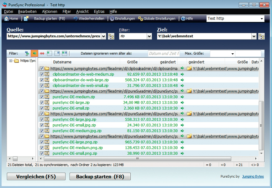Uncheck pureSync-DE-large.zip checkbox
Image resolution: width=272 pixels, height=188 pixels.
(x=42, y=103)
